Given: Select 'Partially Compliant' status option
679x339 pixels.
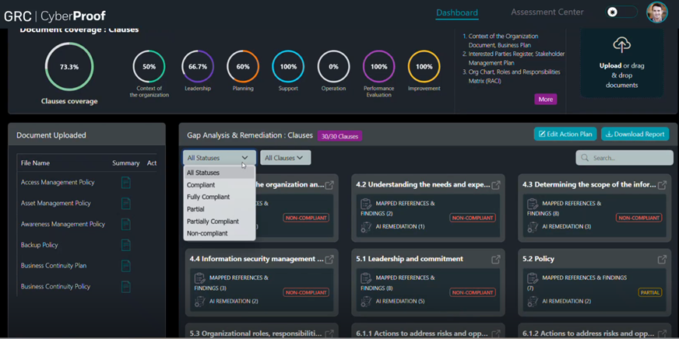Looking at the screenshot, I should coord(219,222).
